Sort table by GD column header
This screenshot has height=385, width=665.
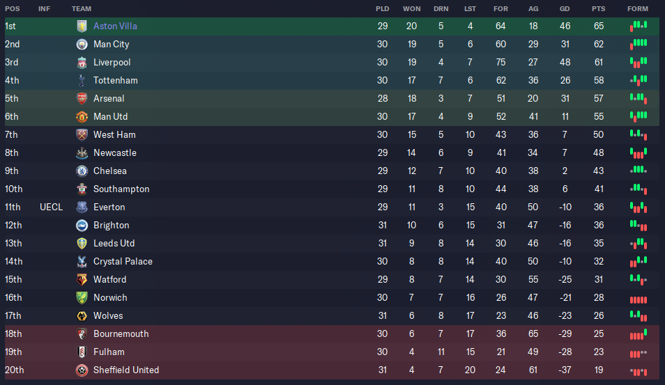click(565, 8)
